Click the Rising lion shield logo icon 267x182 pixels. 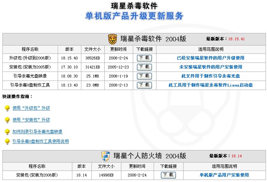[x=112, y=39]
